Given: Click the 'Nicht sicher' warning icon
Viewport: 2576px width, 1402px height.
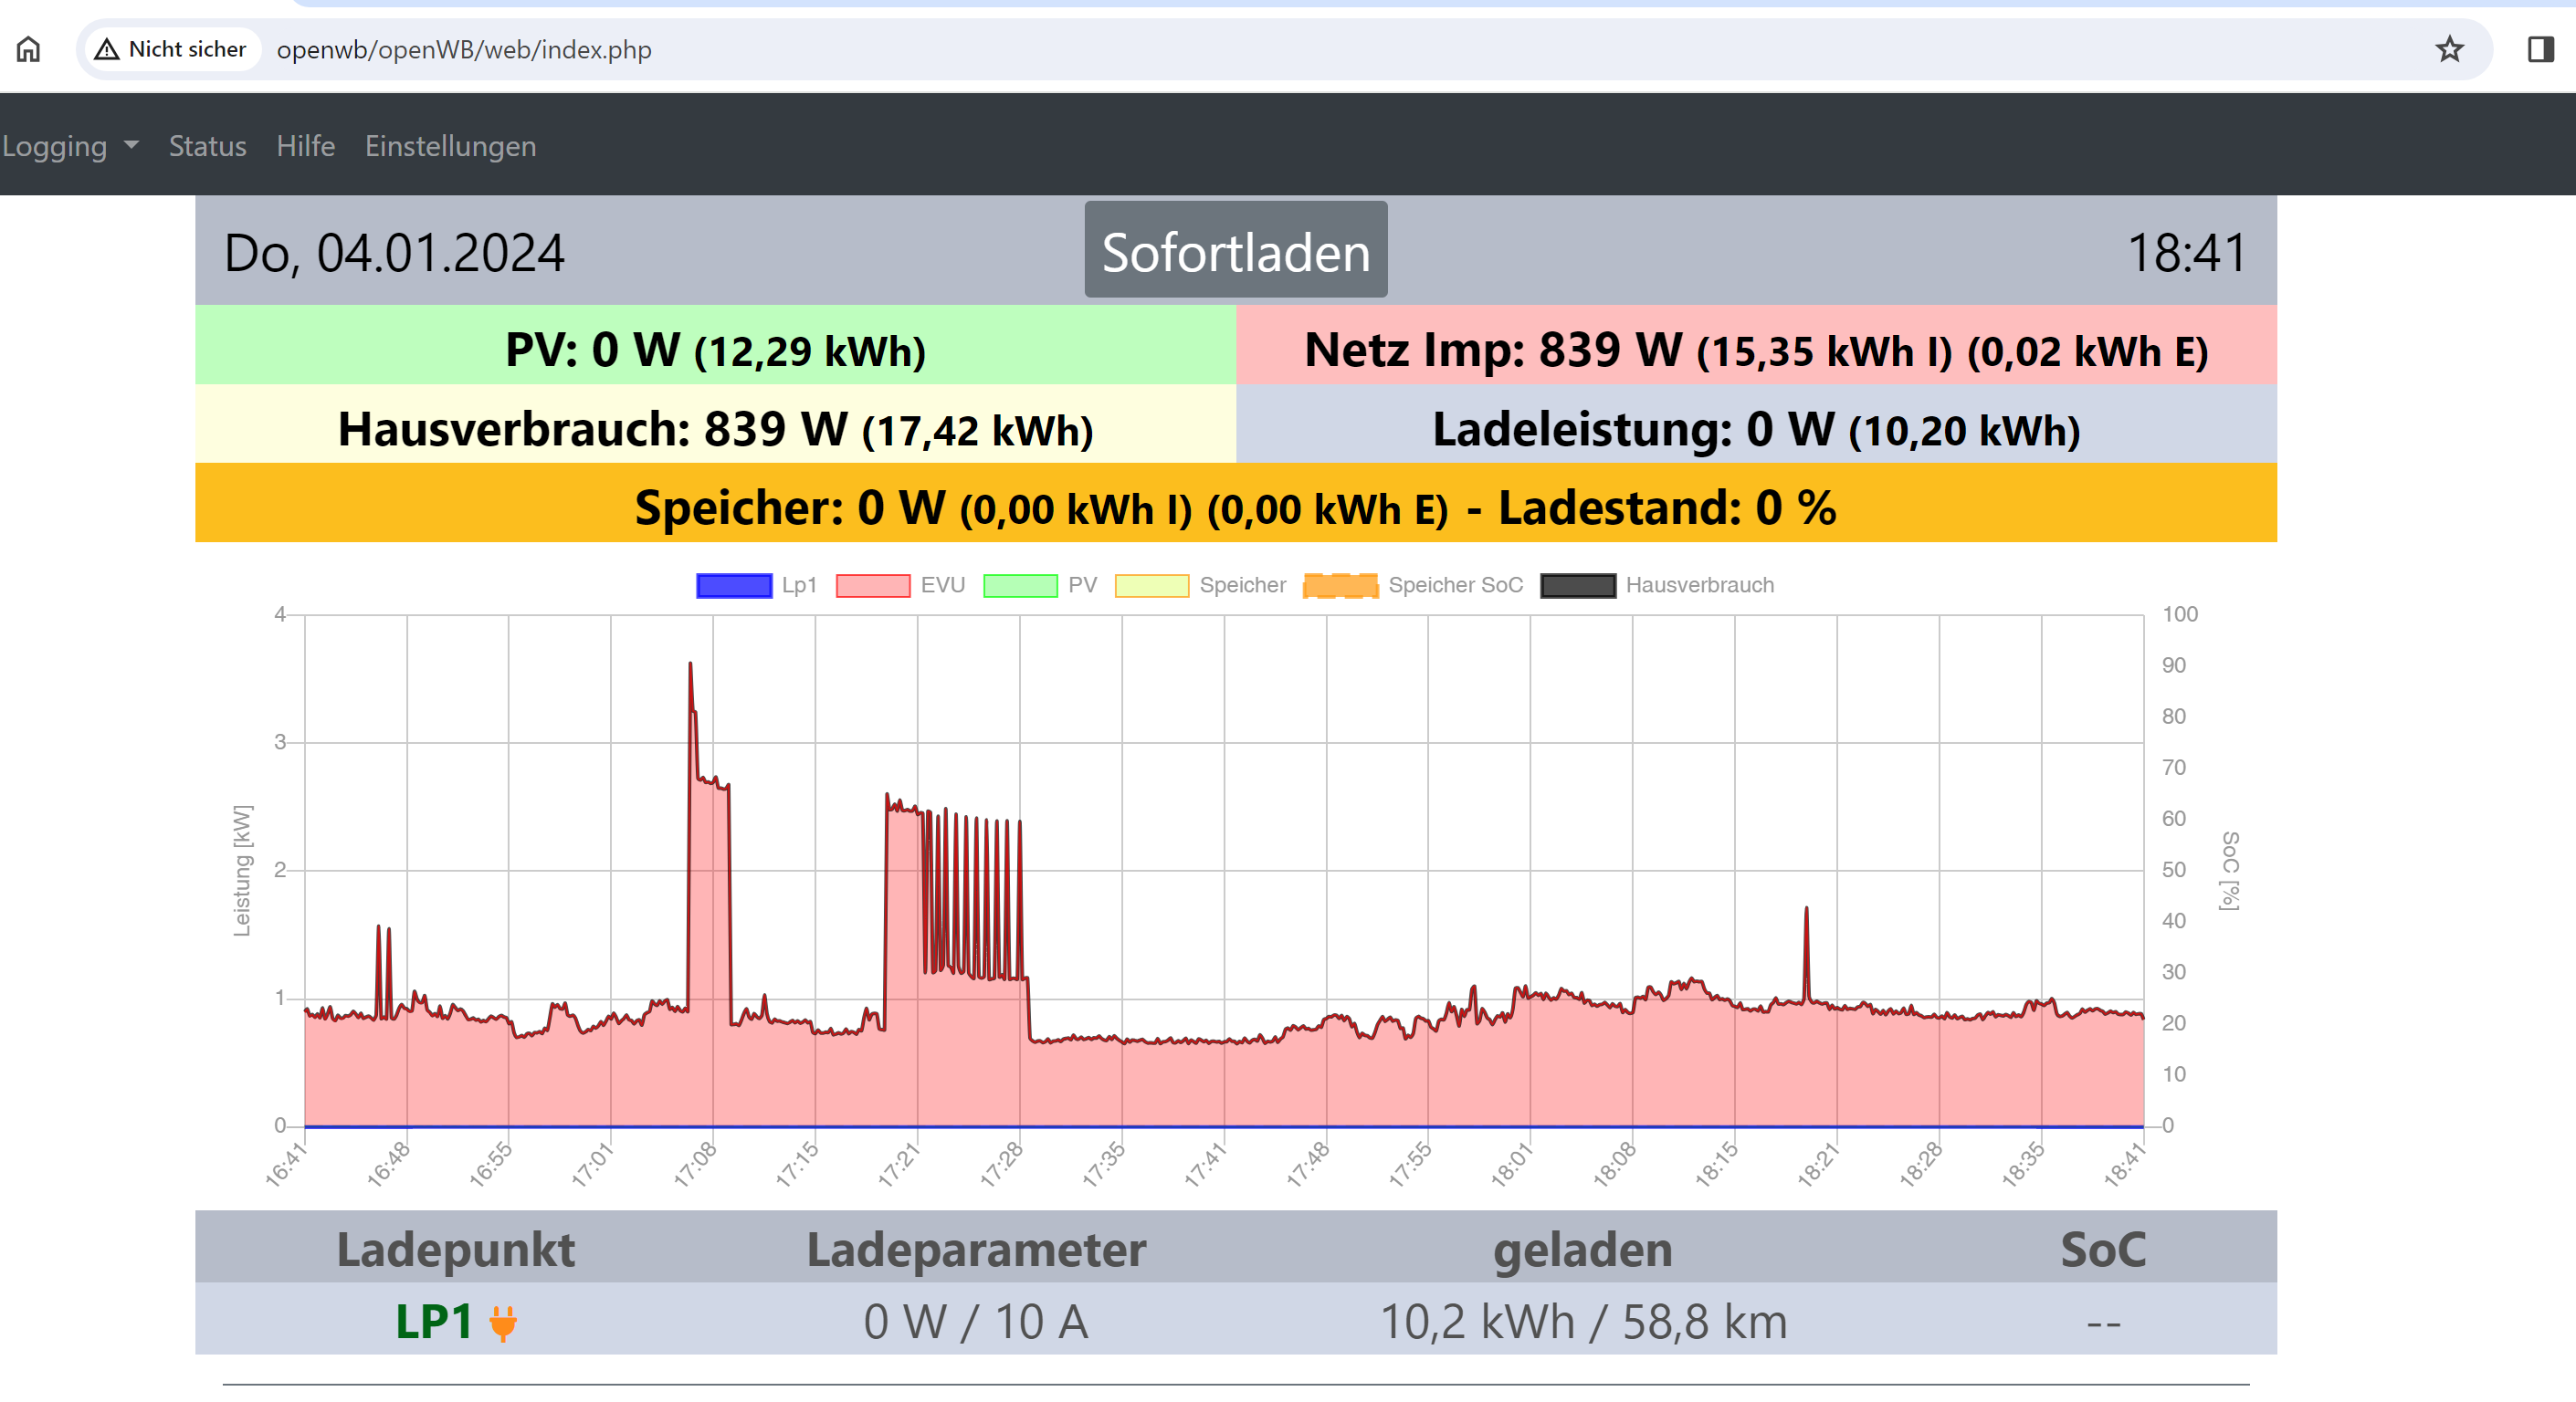Looking at the screenshot, I should [x=107, y=49].
